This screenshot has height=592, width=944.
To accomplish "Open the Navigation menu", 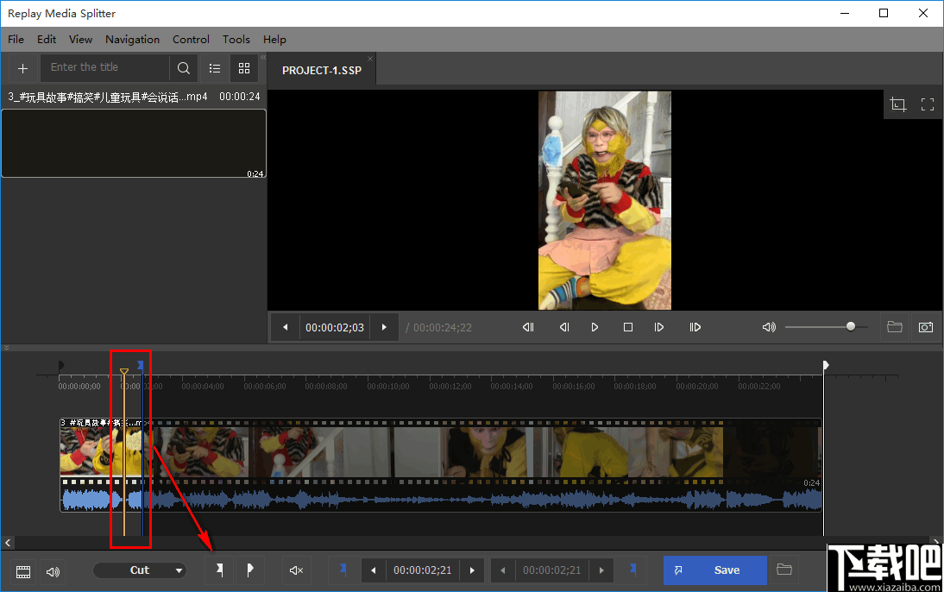I will click(132, 39).
